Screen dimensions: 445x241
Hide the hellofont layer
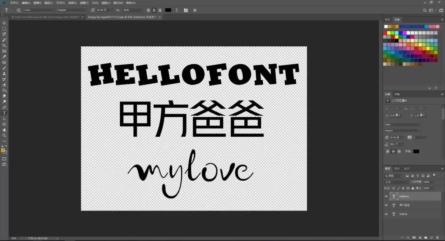pyautogui.click(x=386, y=196)
